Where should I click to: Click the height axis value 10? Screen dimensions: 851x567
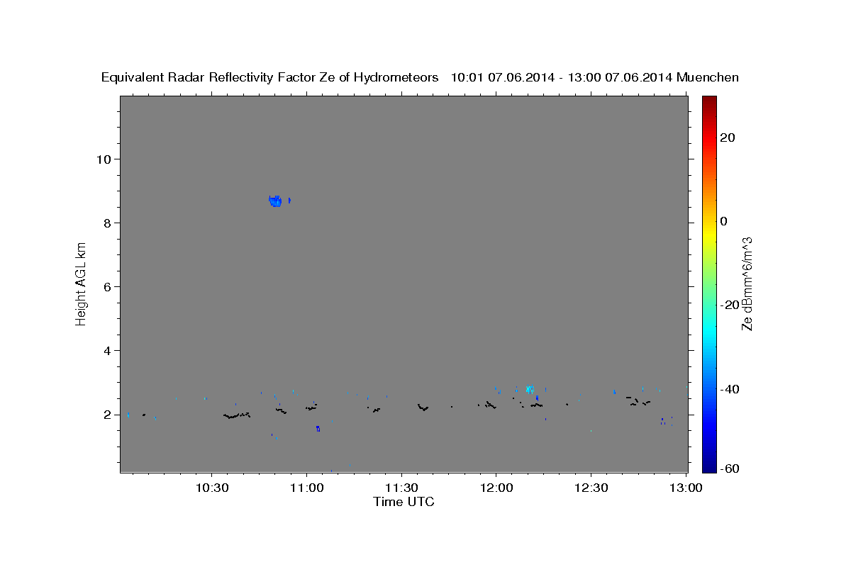pyautogui.click(x=105, y=159)
